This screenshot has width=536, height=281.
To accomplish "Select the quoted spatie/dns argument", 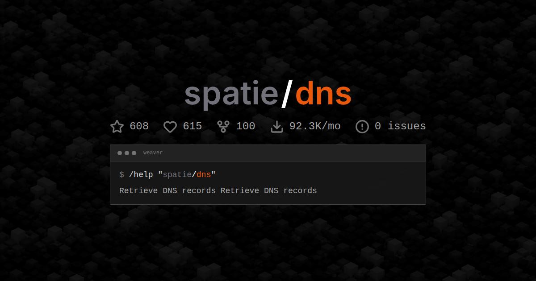I will click(188, 174).
